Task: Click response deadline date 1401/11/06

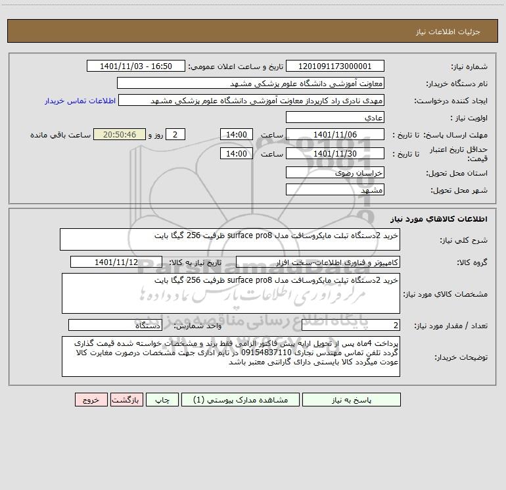Action: [x=335, y=134]
